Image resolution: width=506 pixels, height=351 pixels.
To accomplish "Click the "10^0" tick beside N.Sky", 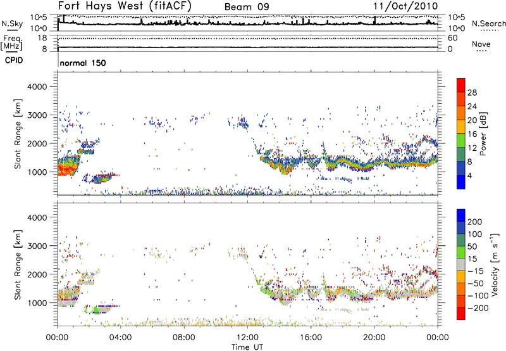I will [39, 29].
